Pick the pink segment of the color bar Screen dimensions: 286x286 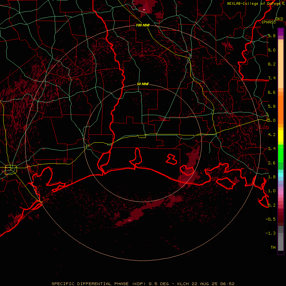(281, 193)
